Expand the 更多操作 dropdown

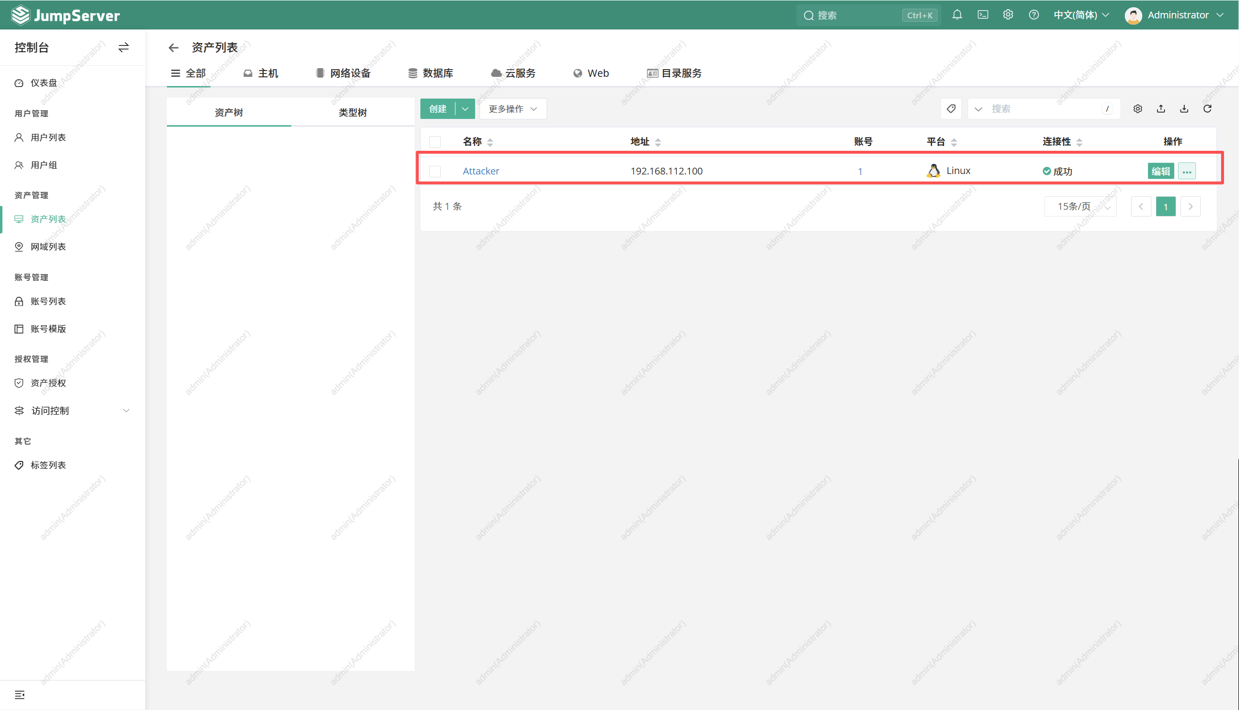click(512, 109)
